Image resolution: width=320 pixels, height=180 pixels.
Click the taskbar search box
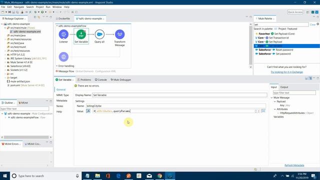[x=45, y=176]
